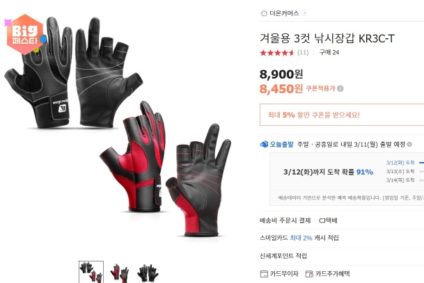Click the red star rating icons
Viewport: 424px width, 283px height.
point(277,52)
